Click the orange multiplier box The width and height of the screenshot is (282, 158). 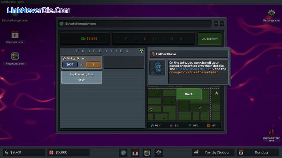click(x=93, y=64)
